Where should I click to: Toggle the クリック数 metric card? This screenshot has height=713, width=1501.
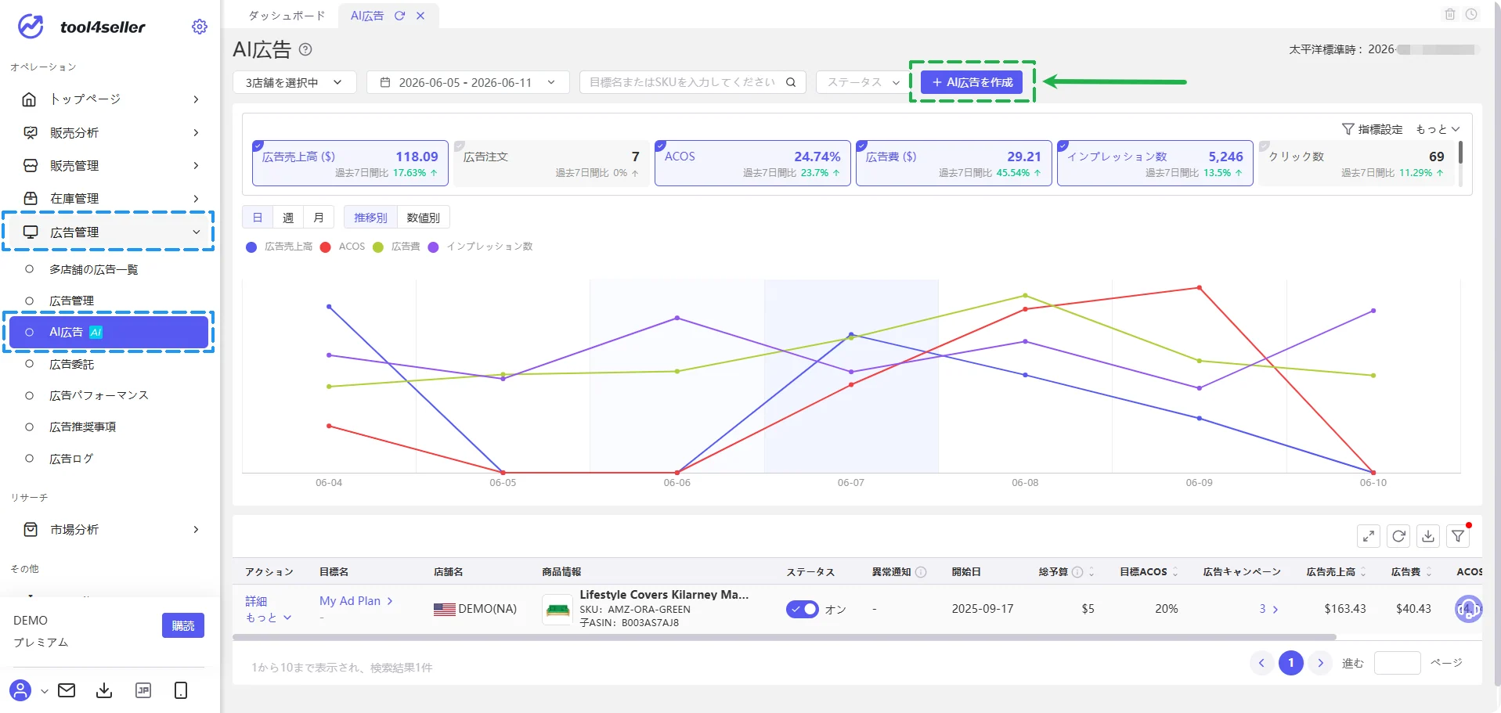(x=1356, y=163)
